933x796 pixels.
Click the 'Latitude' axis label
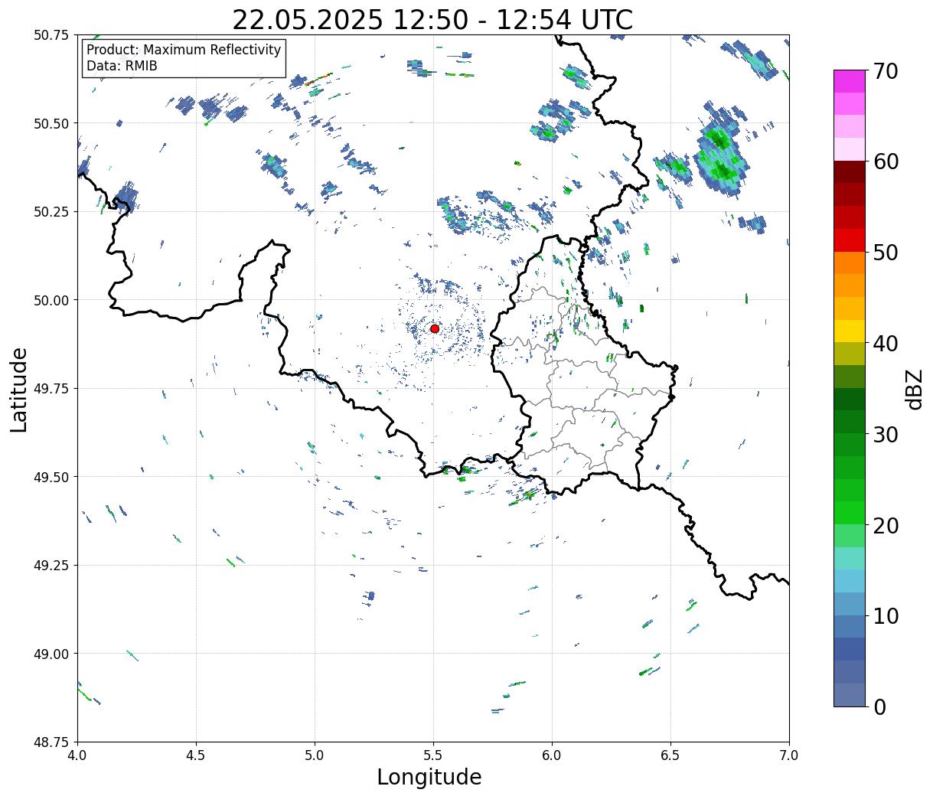point(19,389)
